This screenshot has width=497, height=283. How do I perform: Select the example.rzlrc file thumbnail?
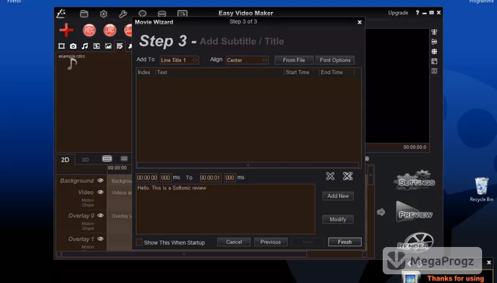click(x=72, y=61)
